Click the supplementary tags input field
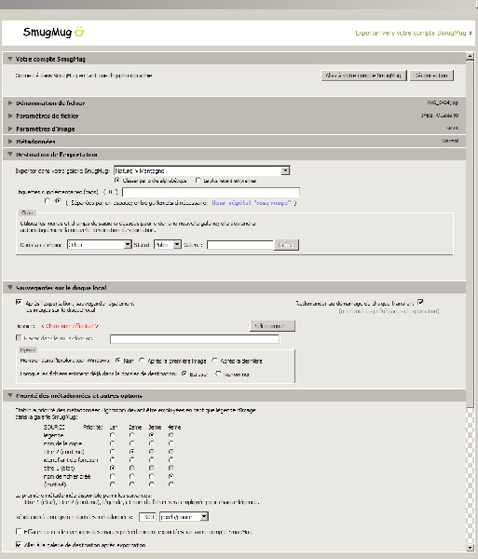Viewport: 478px width, 559px height. [211, 192]
